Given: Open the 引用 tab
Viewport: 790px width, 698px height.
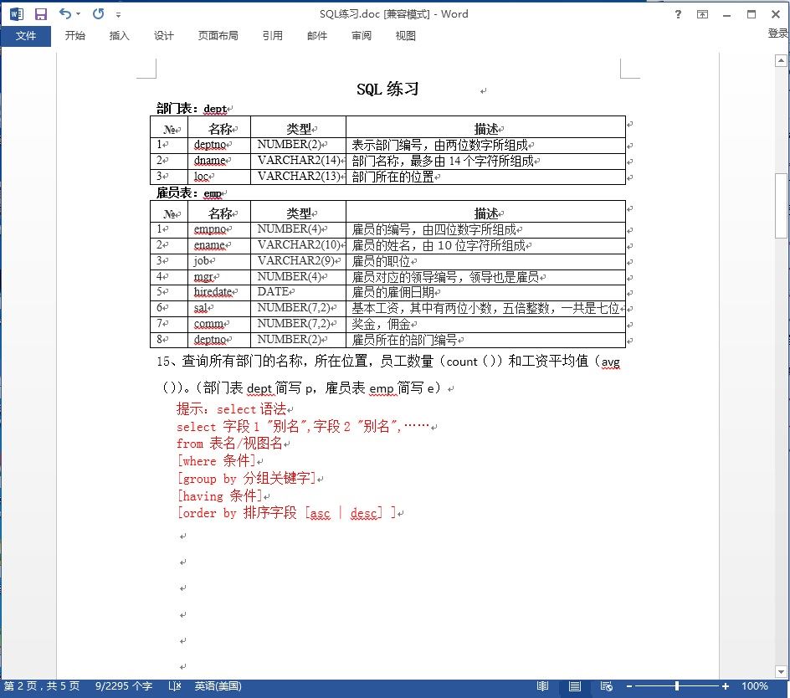Looking at the screenshot, I should coord(273,36).
